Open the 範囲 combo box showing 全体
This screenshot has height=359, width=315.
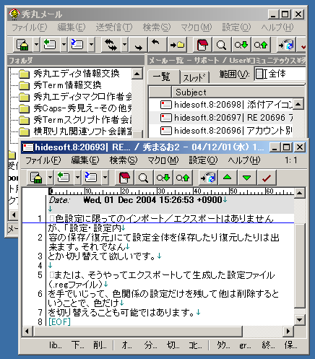click(x=280, y=74)
